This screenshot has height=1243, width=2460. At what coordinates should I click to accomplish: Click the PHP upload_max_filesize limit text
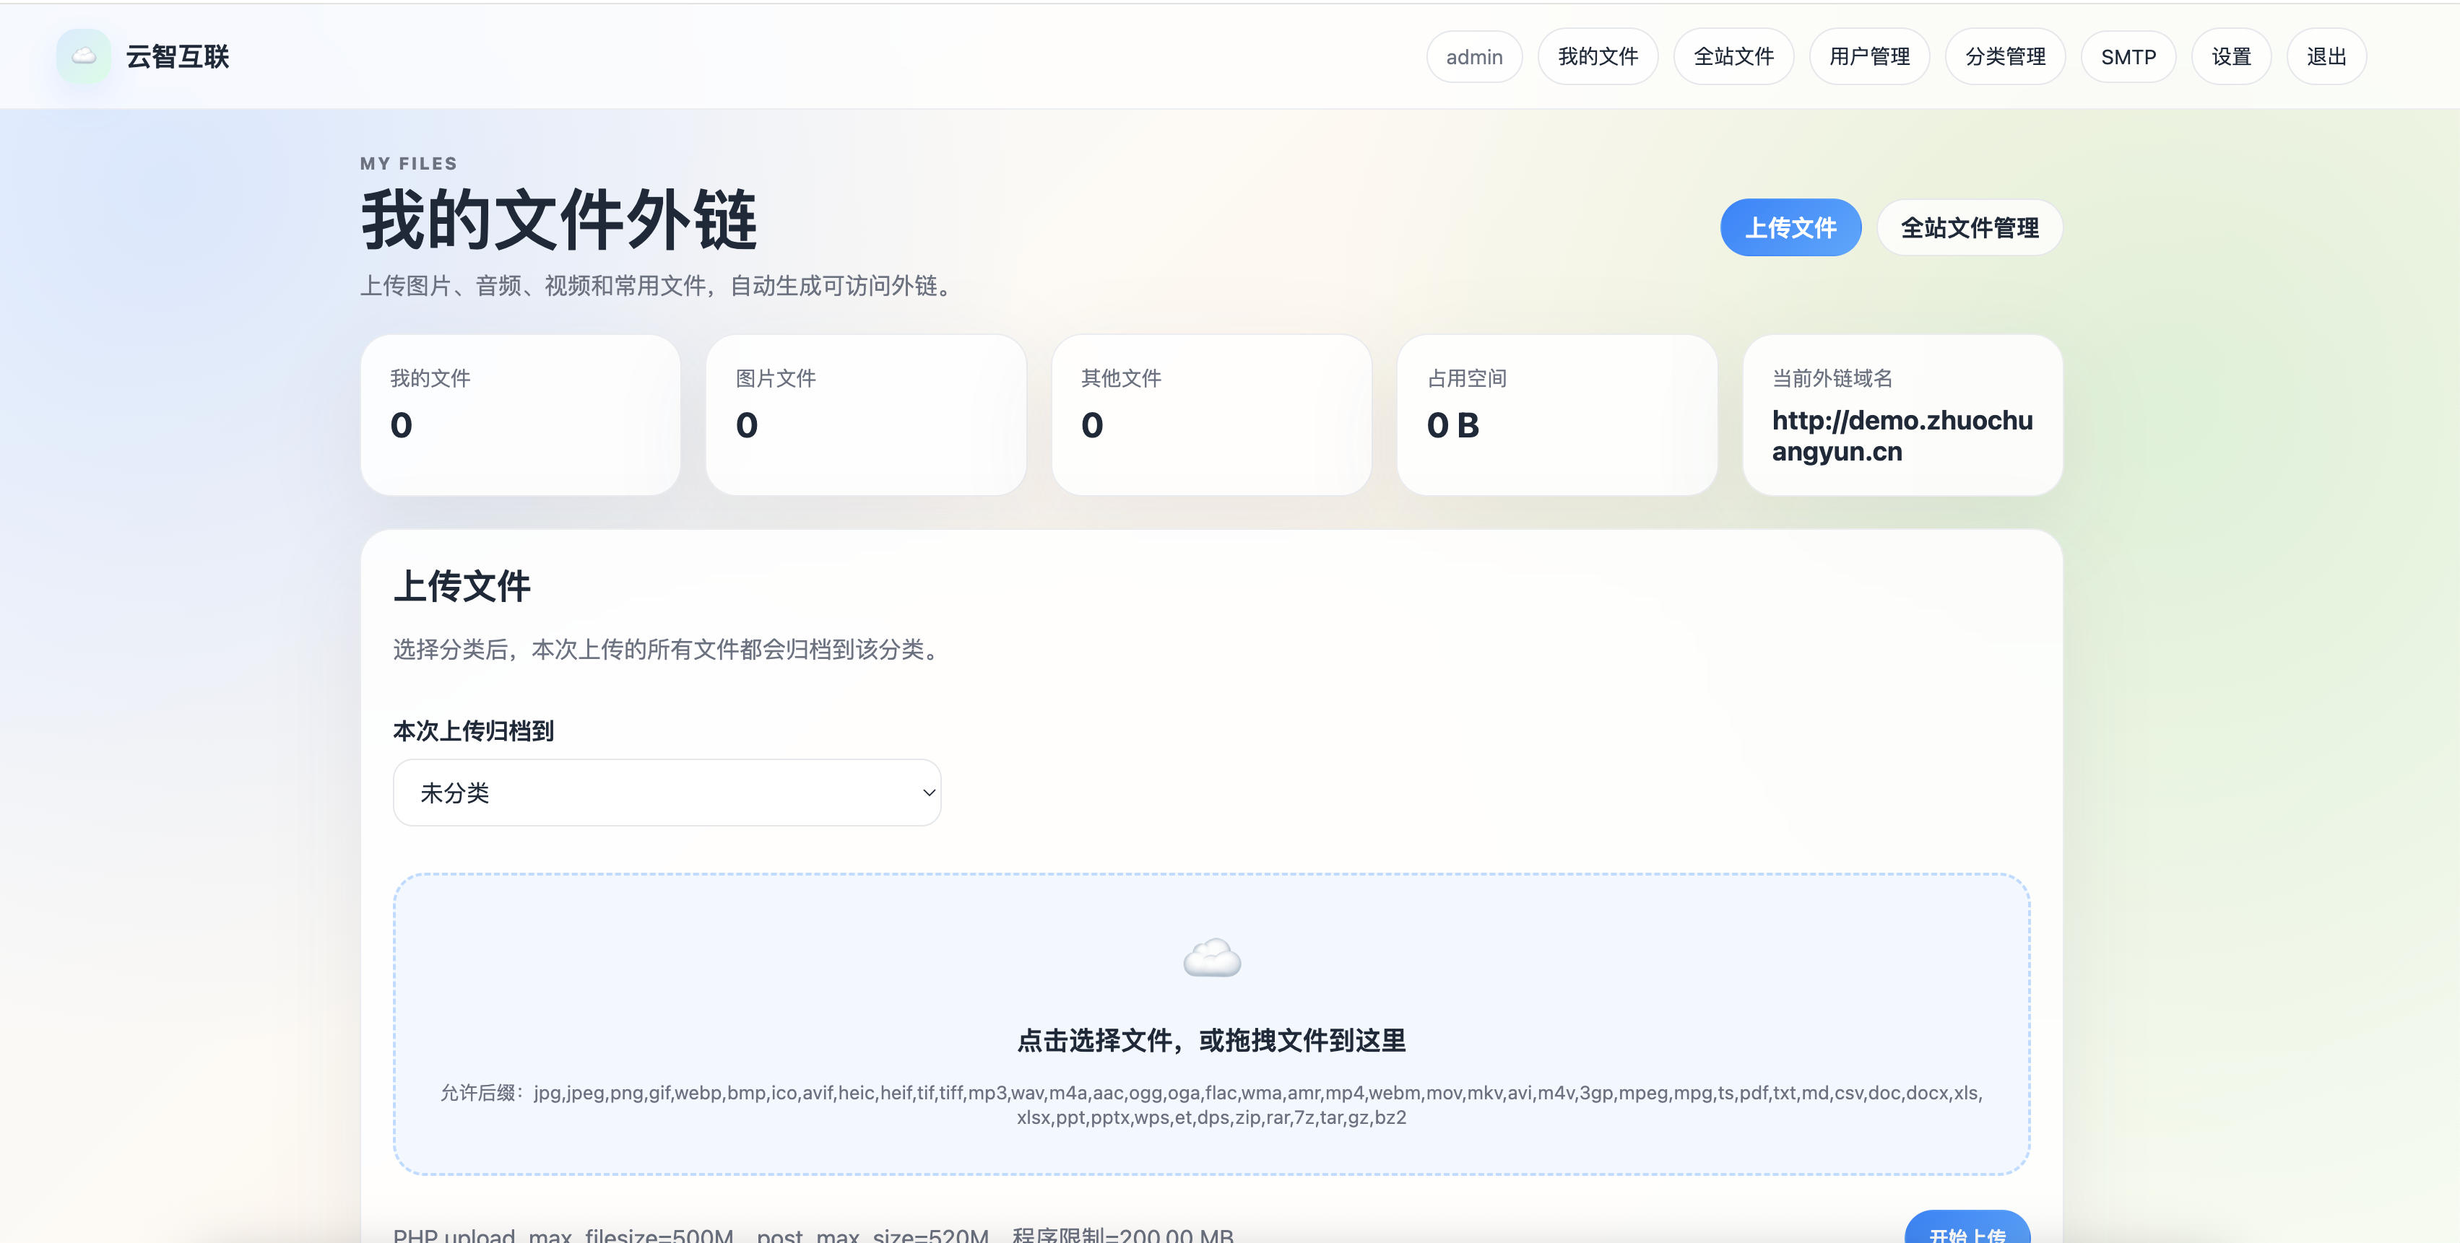pos(814,1234)
